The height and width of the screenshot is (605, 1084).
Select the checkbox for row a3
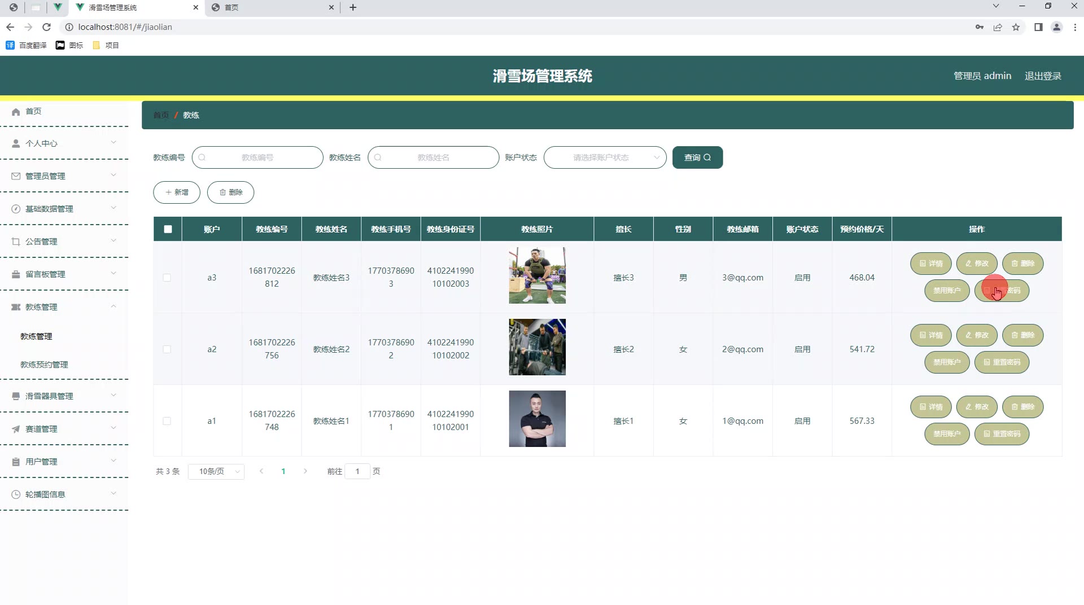pyautogui.click(x=167, y=278)
